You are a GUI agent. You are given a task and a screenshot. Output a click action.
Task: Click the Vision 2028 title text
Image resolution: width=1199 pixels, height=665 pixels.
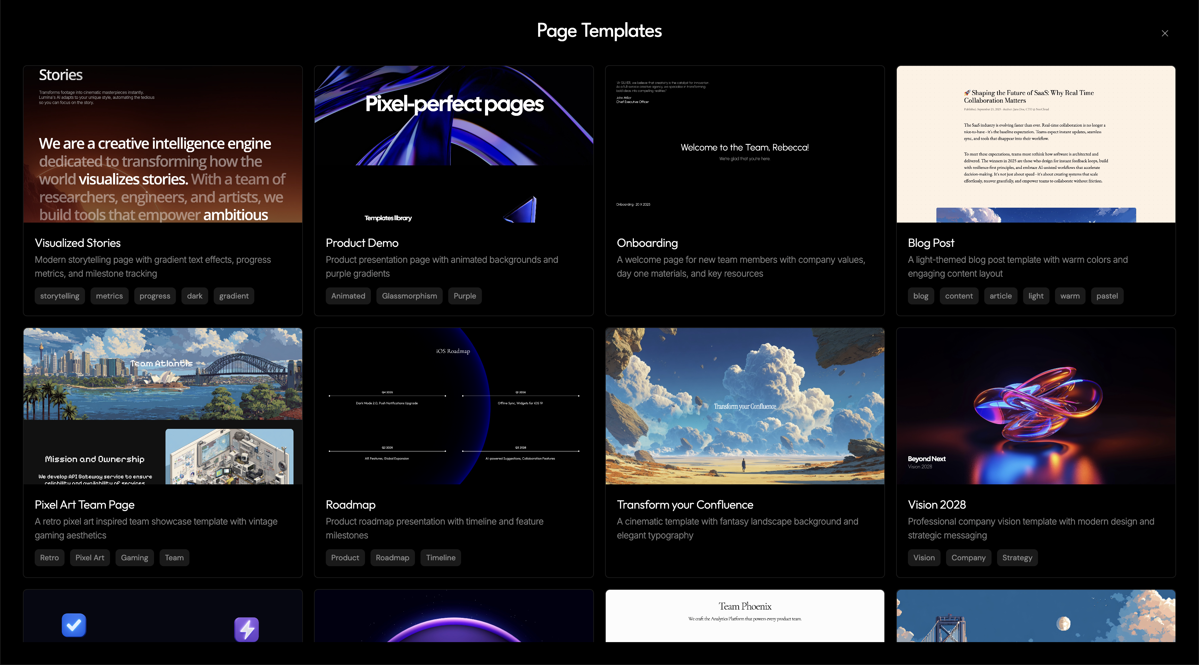(x=936, y=504)
